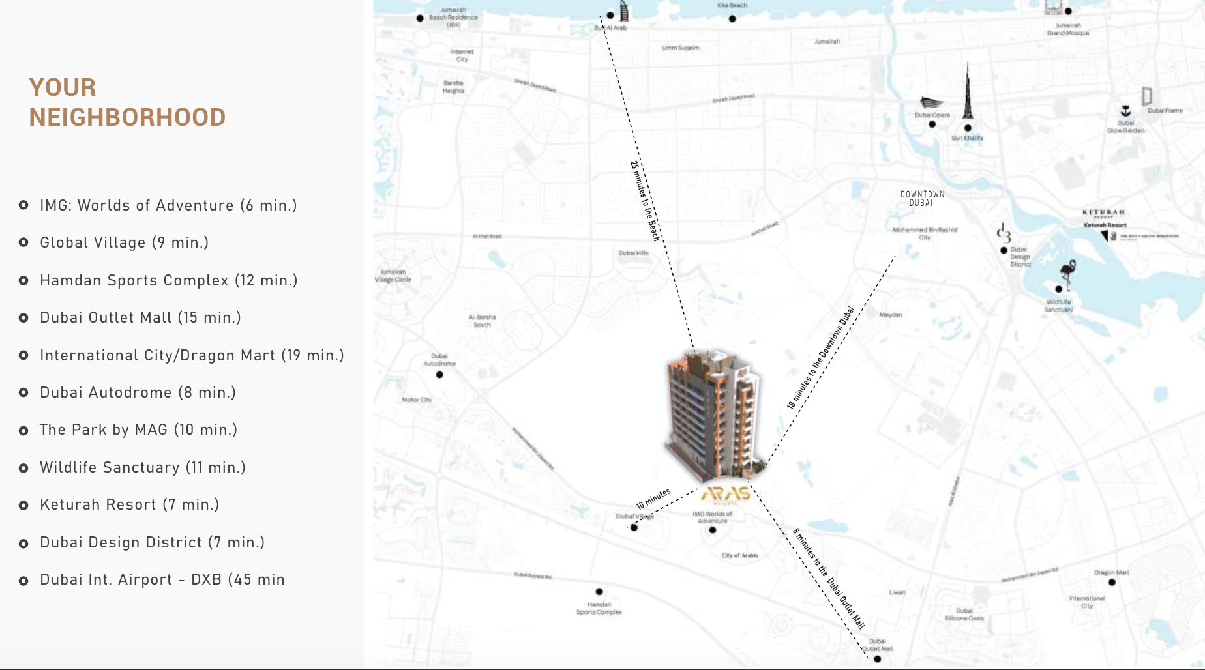The height and width of the screenshot is (670, 1205).
Task: Select the Dubai Opera building icon
Action: click(x=931, y=103)
